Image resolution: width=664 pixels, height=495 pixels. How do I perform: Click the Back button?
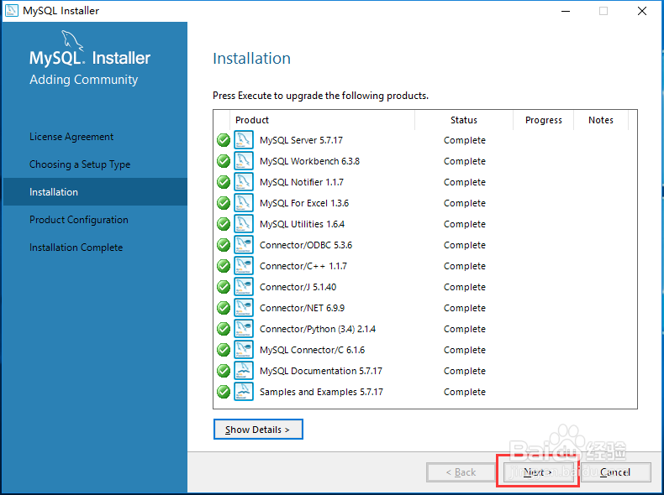coord(461,472)
